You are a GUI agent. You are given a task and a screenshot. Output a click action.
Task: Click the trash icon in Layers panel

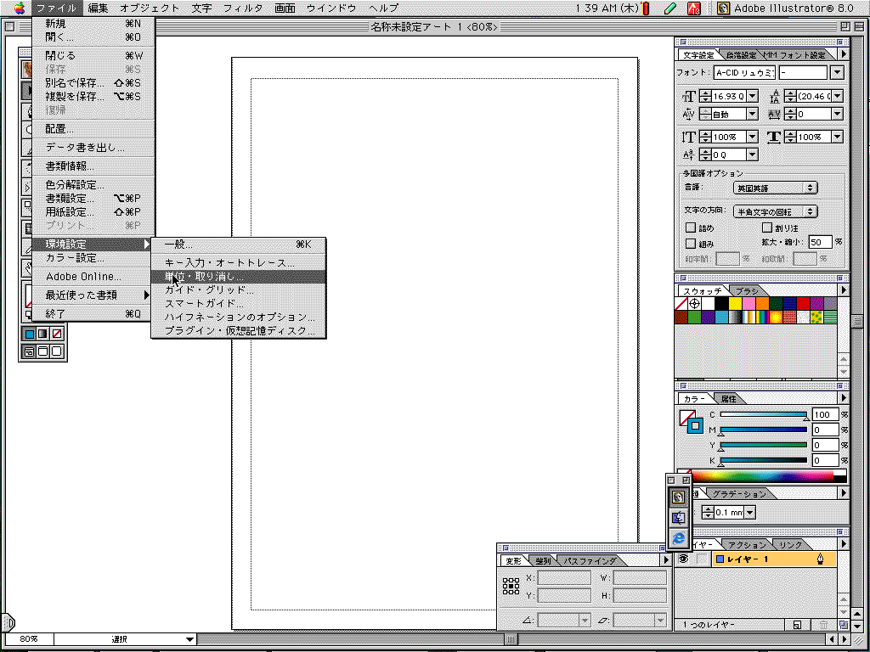[822, 625]
